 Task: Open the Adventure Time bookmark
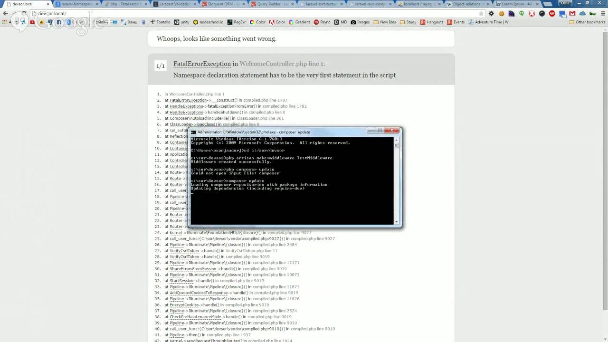[x=489, y=22]
